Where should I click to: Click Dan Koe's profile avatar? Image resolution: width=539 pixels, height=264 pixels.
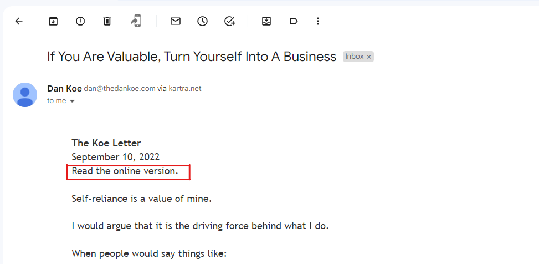(x=25, y=95)
